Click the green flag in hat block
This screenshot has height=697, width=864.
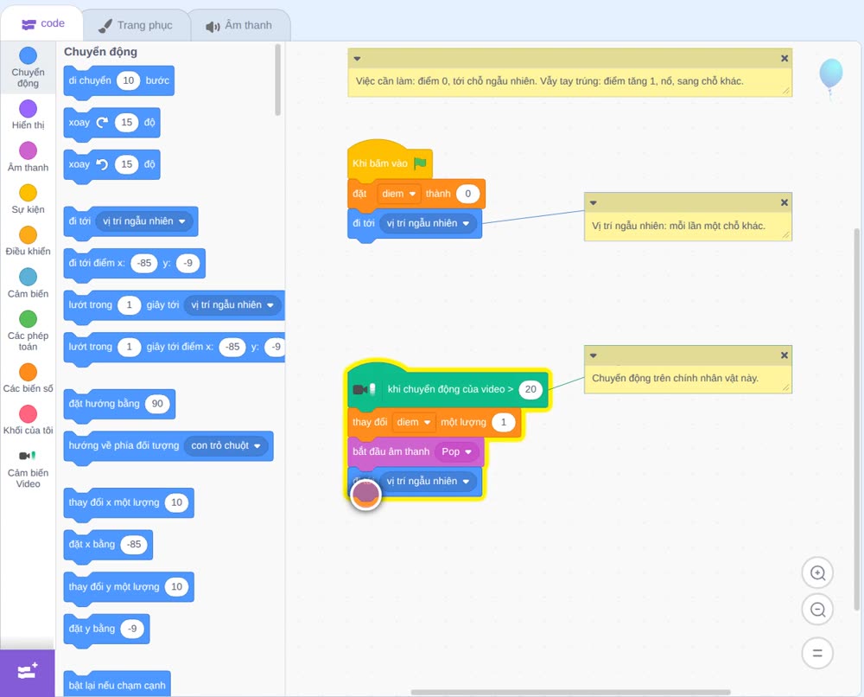point(421,163)
